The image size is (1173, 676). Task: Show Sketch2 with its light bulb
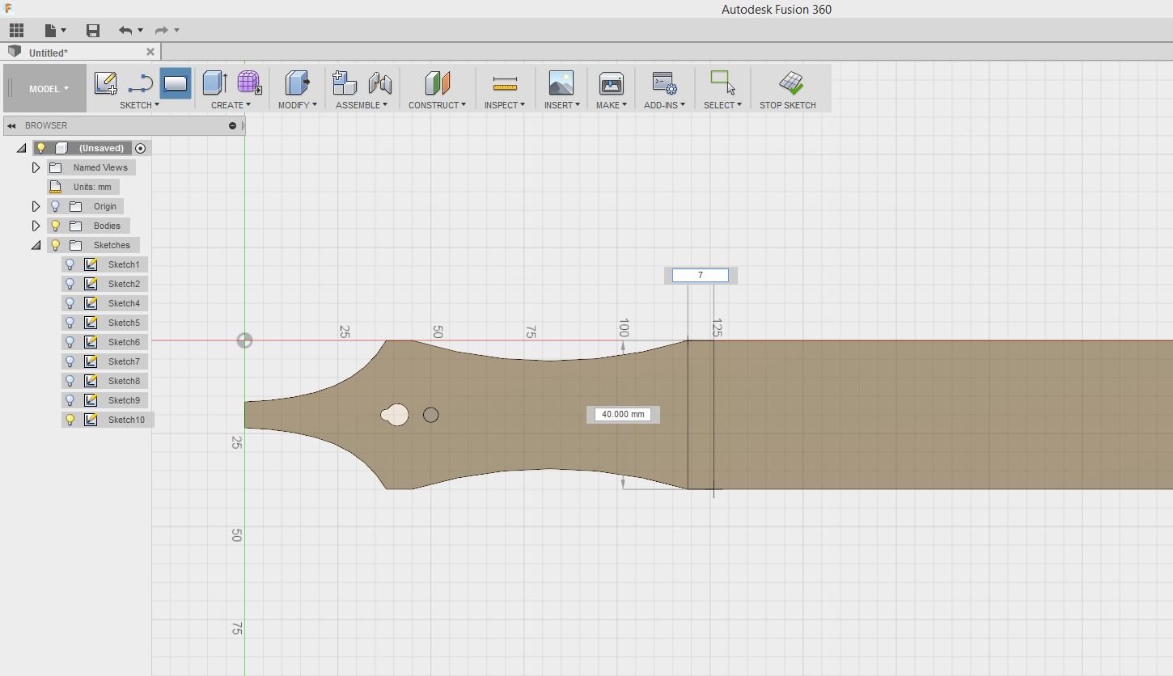70,284
